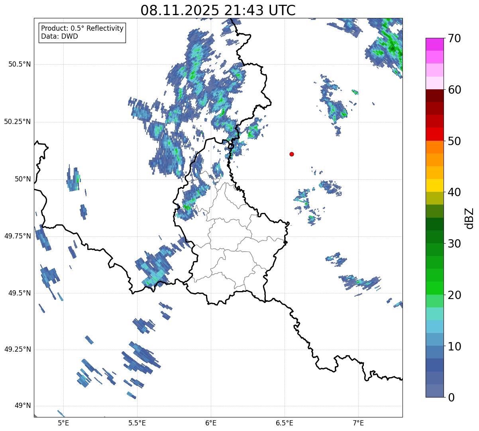Click the 49.5°N latitude label
479x431 pixels.
[20, 293]
